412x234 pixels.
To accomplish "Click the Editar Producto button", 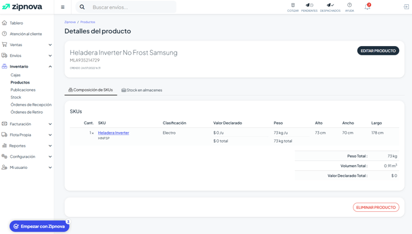I will coord(378,50).
